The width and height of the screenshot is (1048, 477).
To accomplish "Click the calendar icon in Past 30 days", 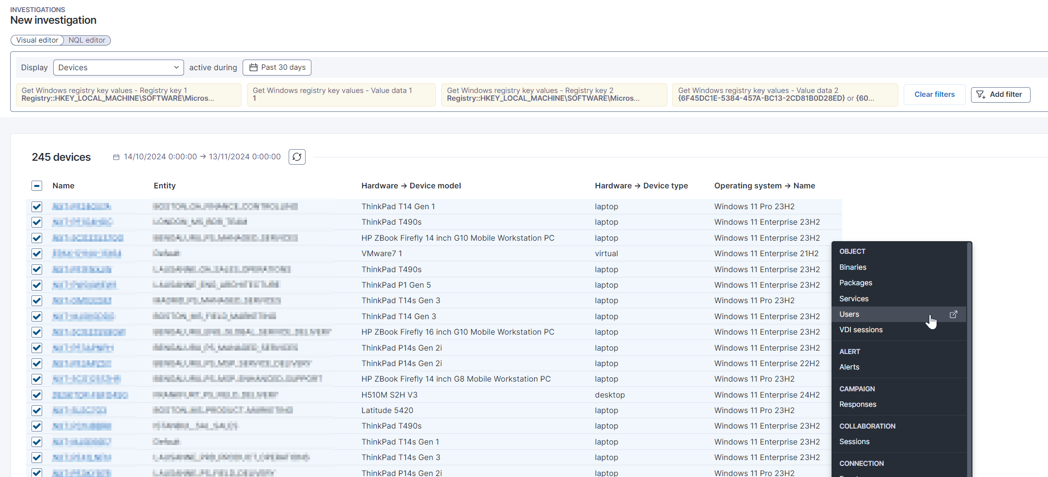I will tap(253, 67).
